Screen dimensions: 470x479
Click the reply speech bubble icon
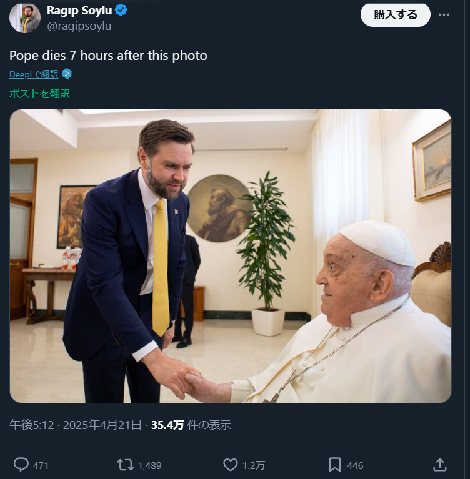point(21,465)
